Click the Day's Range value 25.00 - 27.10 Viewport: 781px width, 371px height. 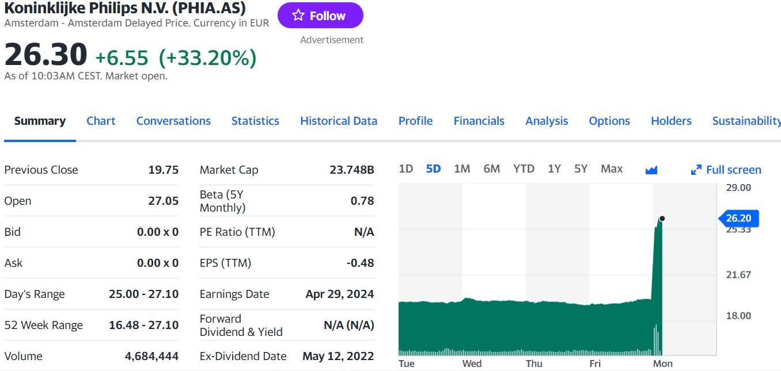click(x=143, y=294)
